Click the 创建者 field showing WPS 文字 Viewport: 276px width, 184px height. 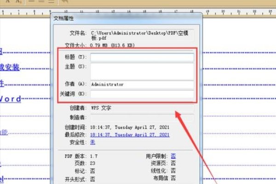coord(142,108)
